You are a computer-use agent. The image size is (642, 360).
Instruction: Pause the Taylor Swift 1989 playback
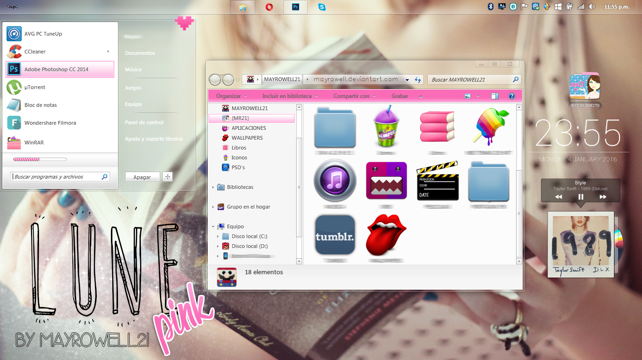pyautogui.click(x=581, y=196)
